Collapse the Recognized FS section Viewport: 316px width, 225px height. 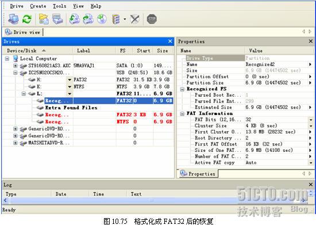tap(182, 89)
